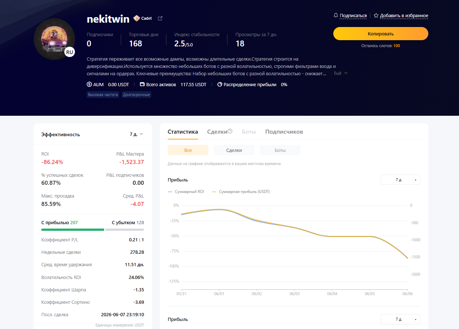459x329 pixels.
Task: Click the Копировать button
Action: pos(380,34)
